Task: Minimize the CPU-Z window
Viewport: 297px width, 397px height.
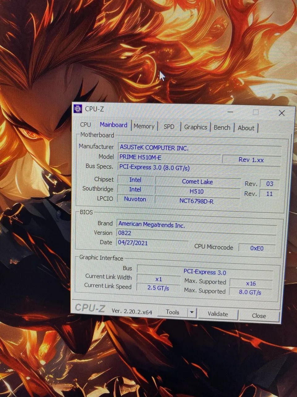Action: 230,112
